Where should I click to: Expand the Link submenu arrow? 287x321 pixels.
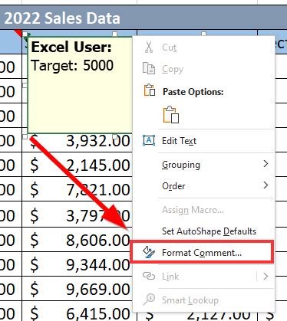(266, 276)
